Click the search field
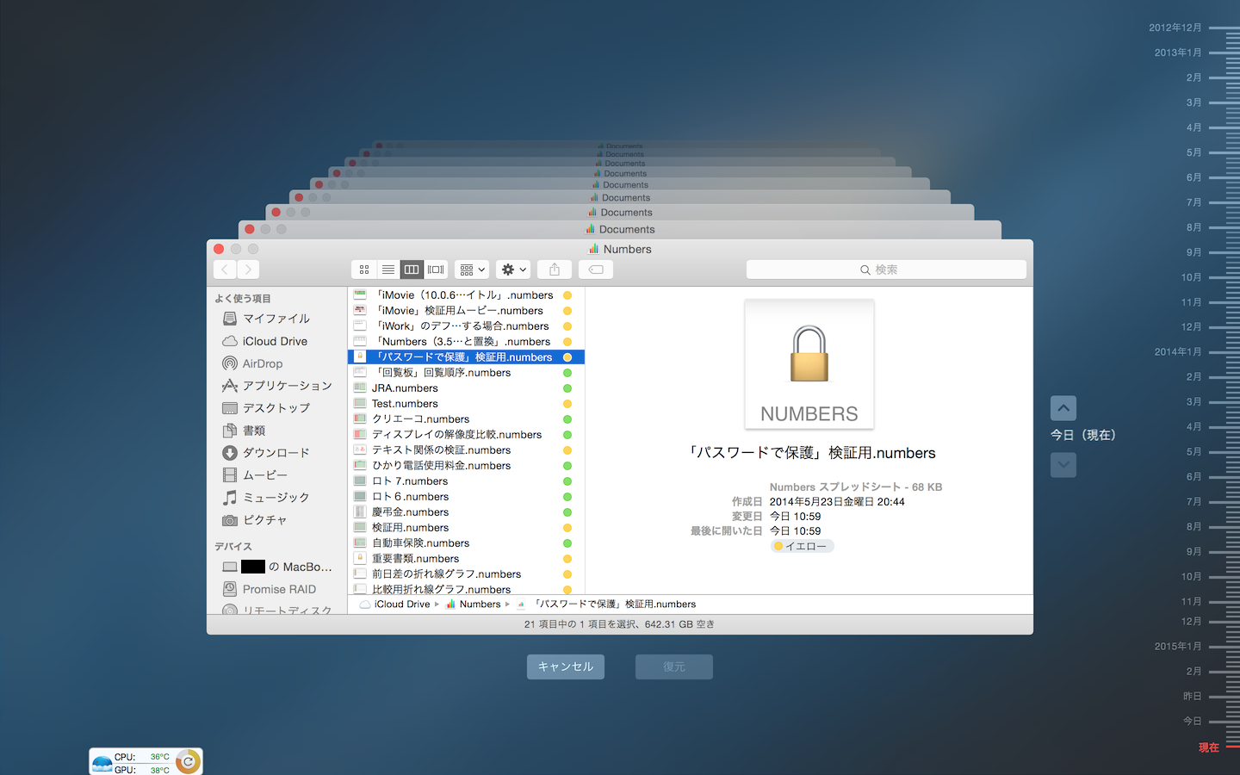Image resolution: width=1240 pixels, height=775 pixels. coord(886,270)
